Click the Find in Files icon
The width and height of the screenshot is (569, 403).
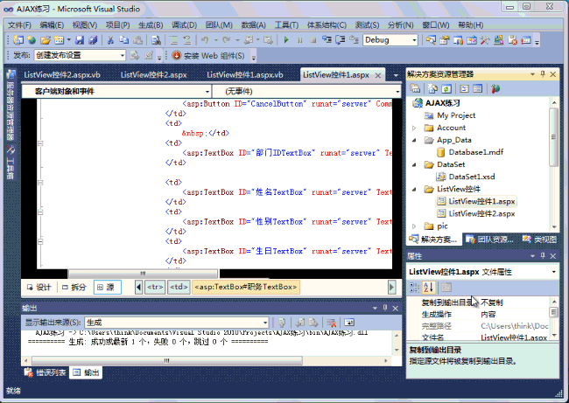click(x=156, y=40)
